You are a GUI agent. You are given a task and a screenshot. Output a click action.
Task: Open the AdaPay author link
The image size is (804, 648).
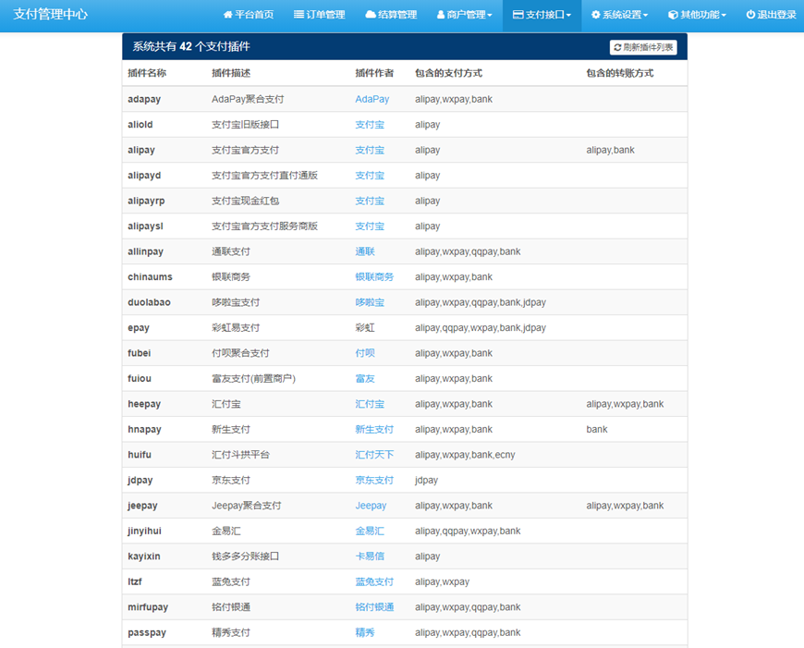(x=372, y=99)
